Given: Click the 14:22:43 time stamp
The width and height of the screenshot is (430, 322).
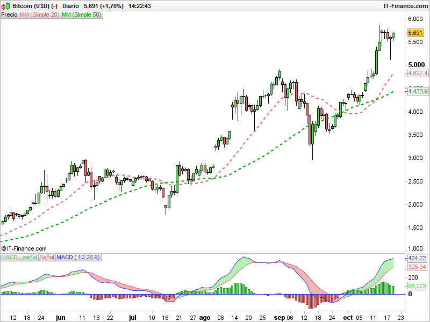Looking at the screenshot, I should tap(140, 6).
